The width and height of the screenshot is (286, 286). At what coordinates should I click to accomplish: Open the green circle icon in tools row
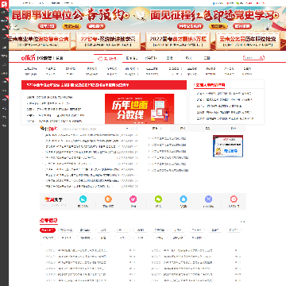click(x=158, y=199)
